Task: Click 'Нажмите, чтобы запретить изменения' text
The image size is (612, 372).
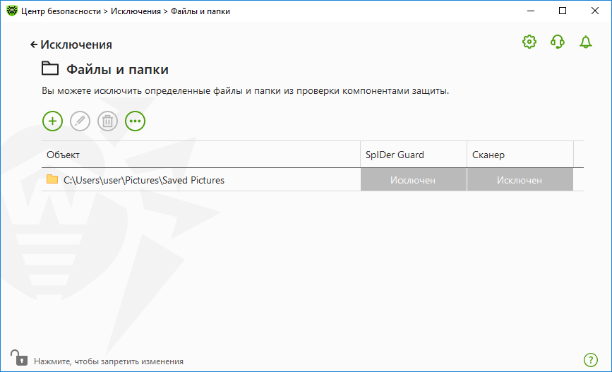Action: [x=109, y=361]
